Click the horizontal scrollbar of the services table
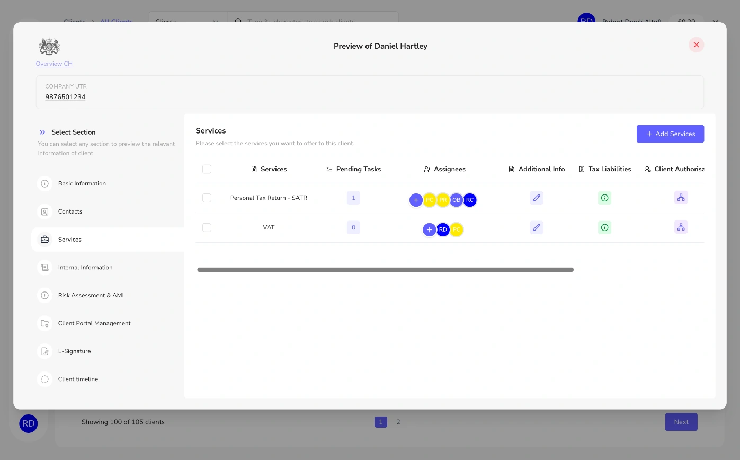 (x=386, y=270)
